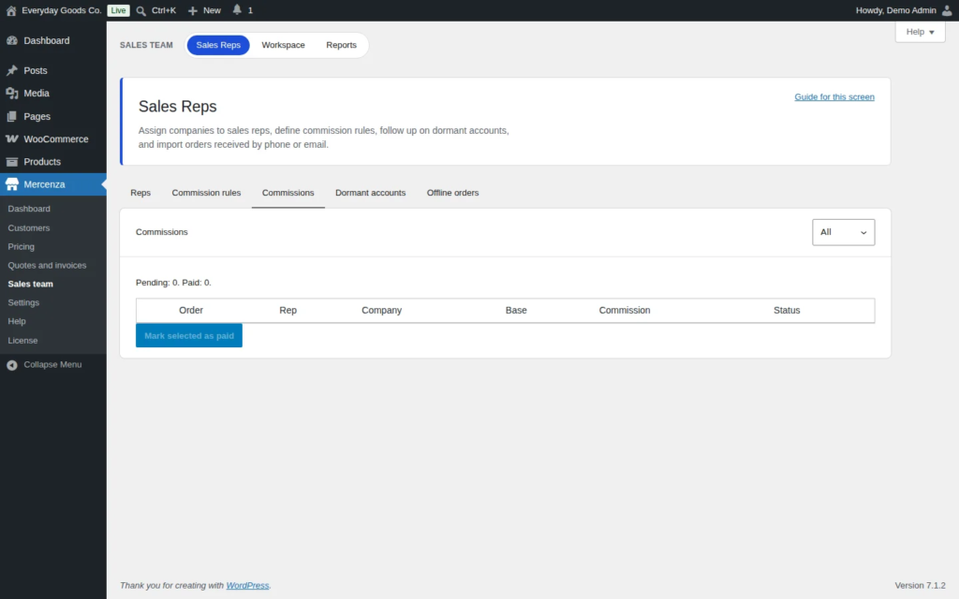Screen dimensions: 959x599
Task: Click the Base column header
Action: pyautogui.click(x=516, y=310)
